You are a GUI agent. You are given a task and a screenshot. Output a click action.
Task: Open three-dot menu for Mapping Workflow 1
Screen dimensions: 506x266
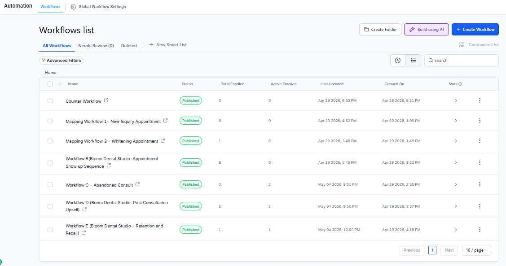pos(480,121)
